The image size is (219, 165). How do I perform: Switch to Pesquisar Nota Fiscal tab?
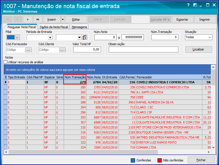coord(21,27)
